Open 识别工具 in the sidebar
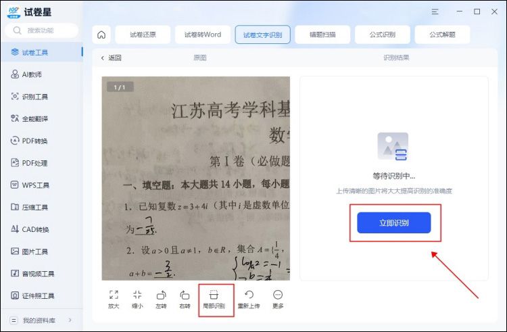The height and width of the screenshot is (332, 507). 42,96
